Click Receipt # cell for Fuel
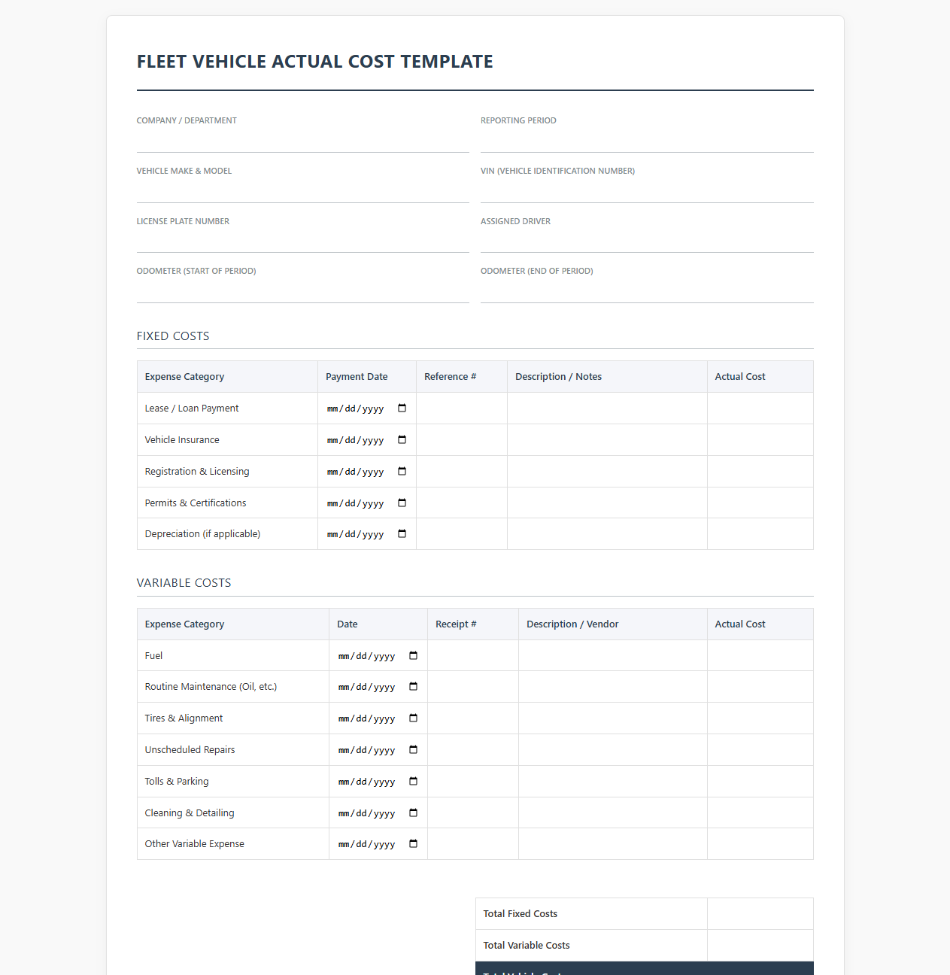This screenshot has height=975, width=950. (473, 655)
